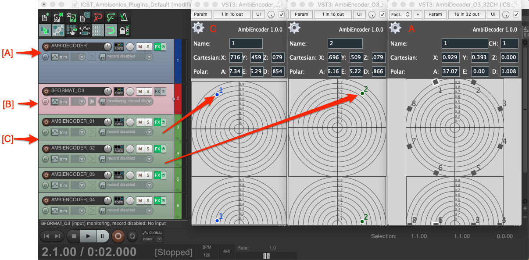This screenshot has height=260, width=529.
Task: Open the Fact... preset dropdown in AmbiDecoder
Action: click(x=400, y=14)
